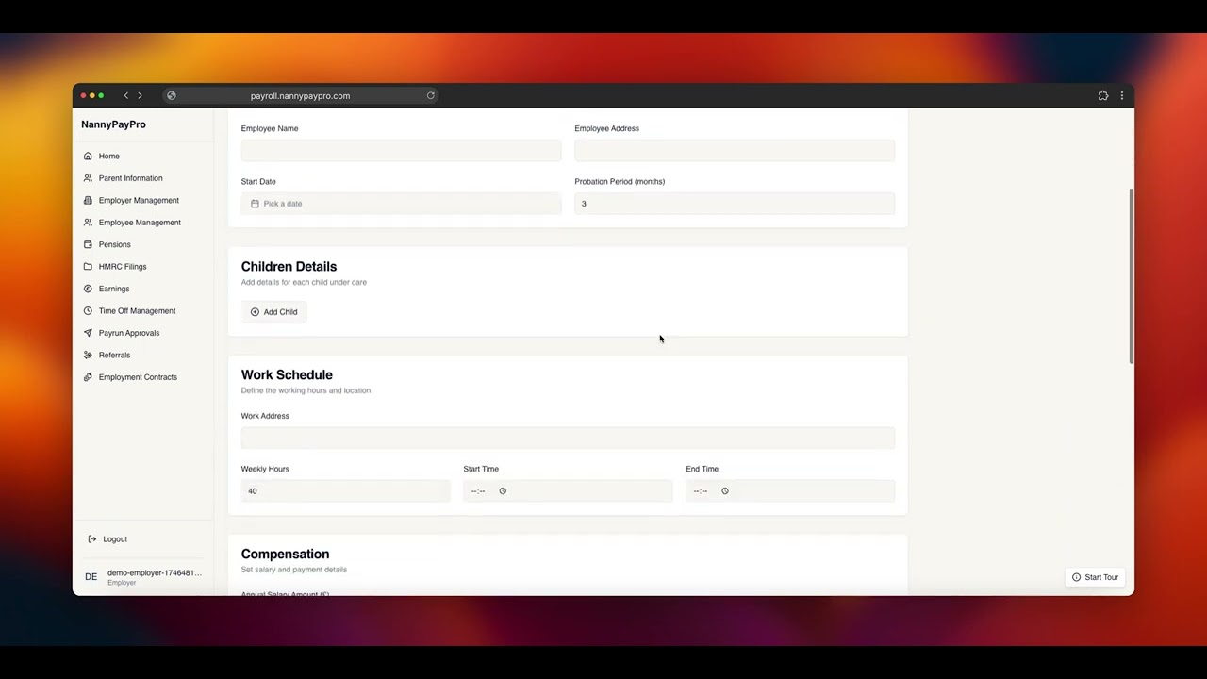The width and height of the screenshot is (1207, 679).
Task: Click the DE user avatar
Action: (x=91, y=576)
